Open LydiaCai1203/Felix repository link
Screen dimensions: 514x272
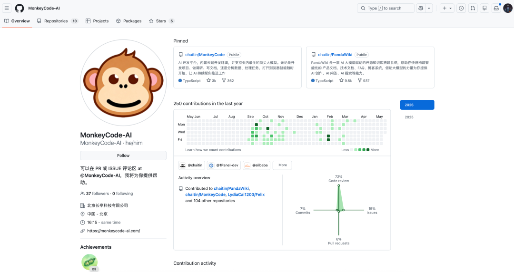click(246, 194)
